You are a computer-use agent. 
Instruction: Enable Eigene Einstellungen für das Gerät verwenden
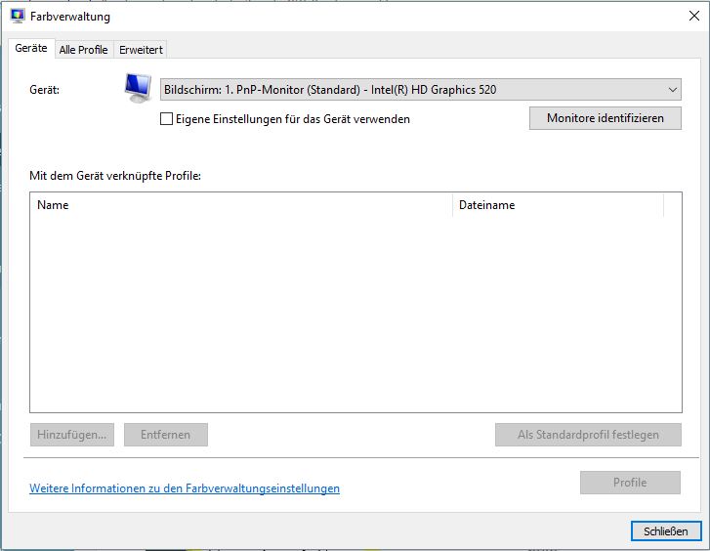tap(167, 119)
